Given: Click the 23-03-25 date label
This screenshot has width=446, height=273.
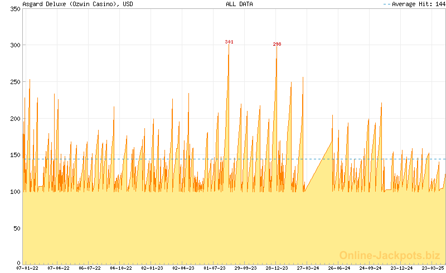Looking at the screenshot, I should pos(433,268).
